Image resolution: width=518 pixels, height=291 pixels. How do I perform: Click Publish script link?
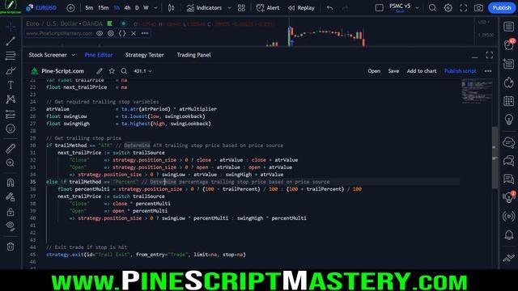point(461,71)
